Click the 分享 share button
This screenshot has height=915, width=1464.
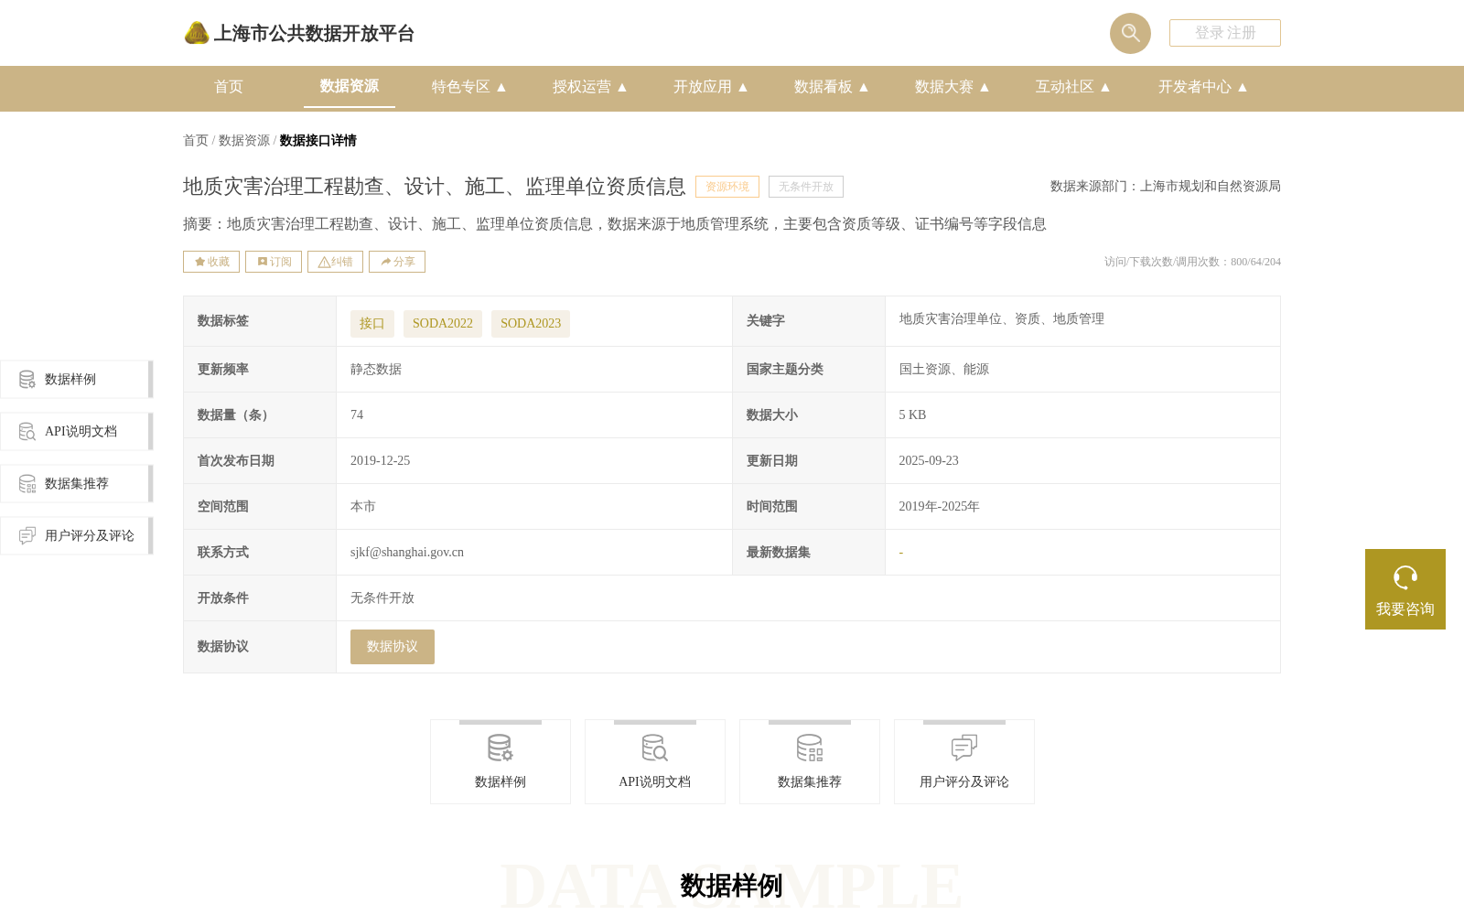[x=397, y=262]
